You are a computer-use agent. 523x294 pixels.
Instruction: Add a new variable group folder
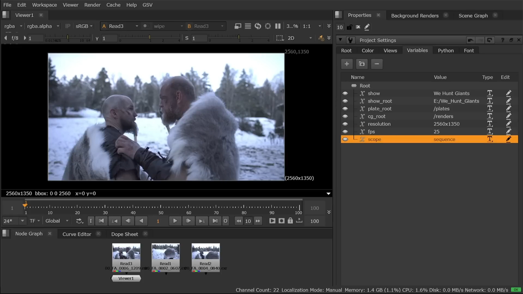(x=362, y=64)
